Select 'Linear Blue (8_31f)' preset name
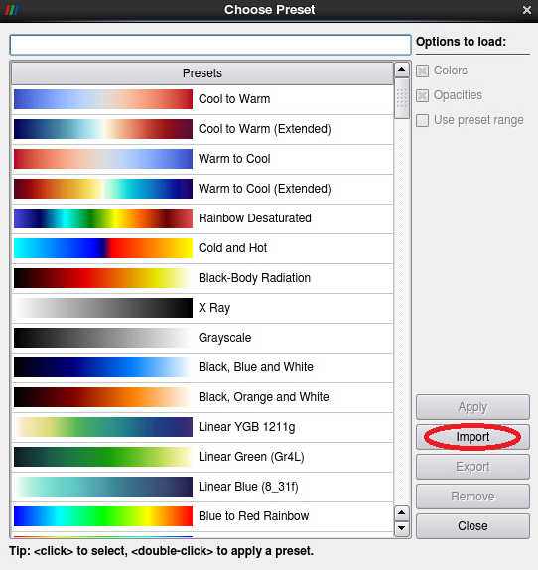The width and height of the screenshot is (538, 570). pos(248,487)
